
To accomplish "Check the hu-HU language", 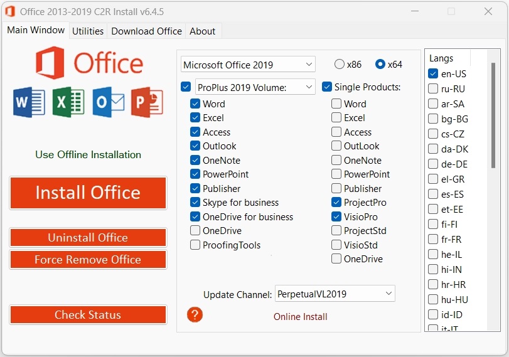I will (433, 299).
